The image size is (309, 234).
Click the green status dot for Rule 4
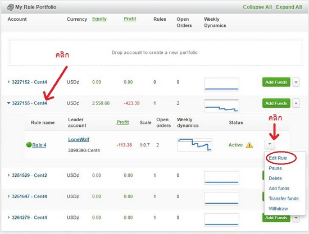point(29,145)
